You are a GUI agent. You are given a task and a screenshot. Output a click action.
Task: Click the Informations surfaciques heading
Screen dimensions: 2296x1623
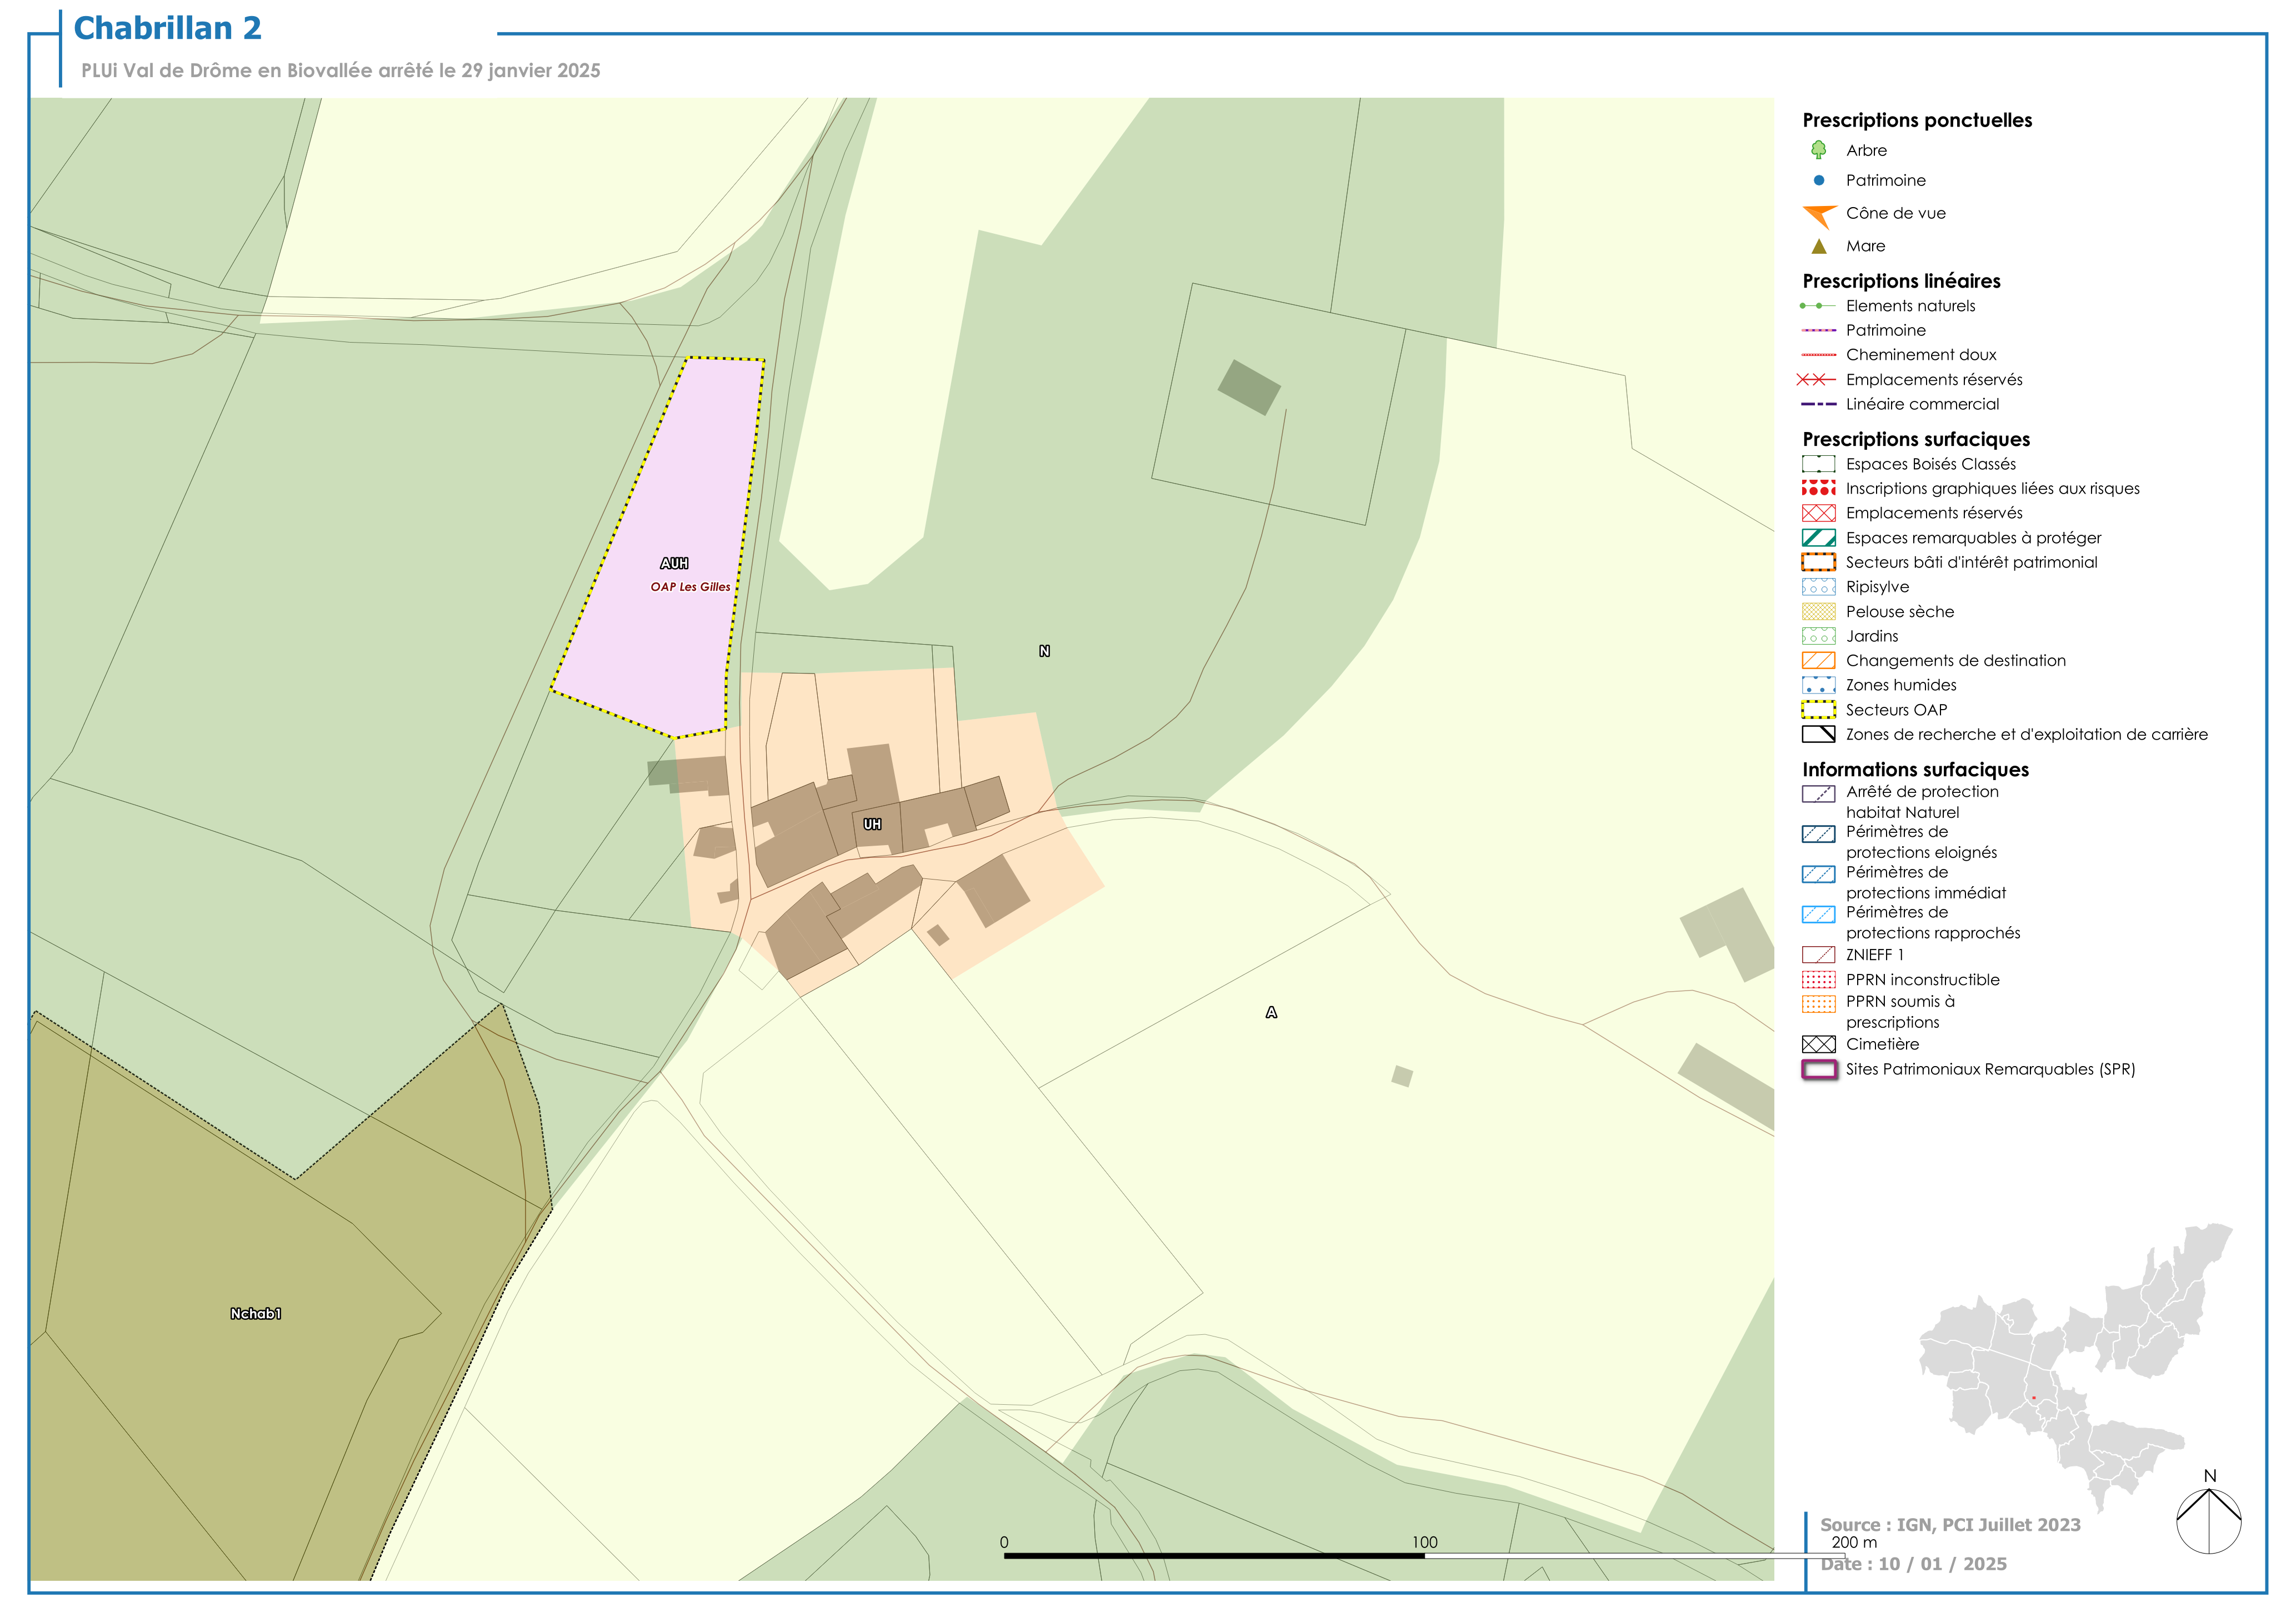(1915, 770)
